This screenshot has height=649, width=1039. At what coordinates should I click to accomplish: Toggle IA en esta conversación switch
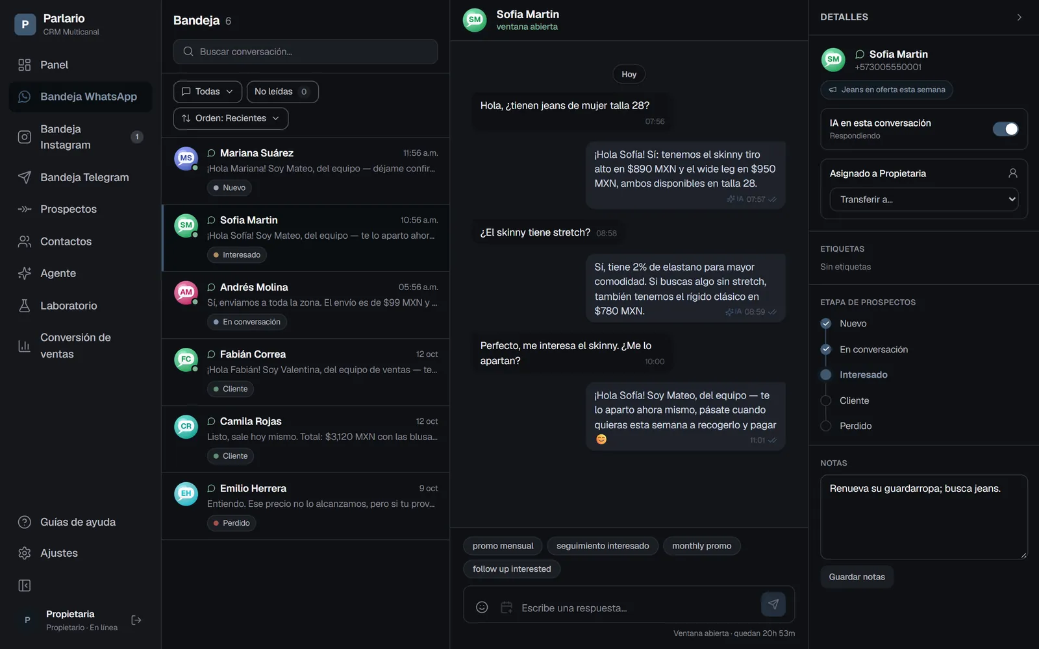click(1005, 129)
